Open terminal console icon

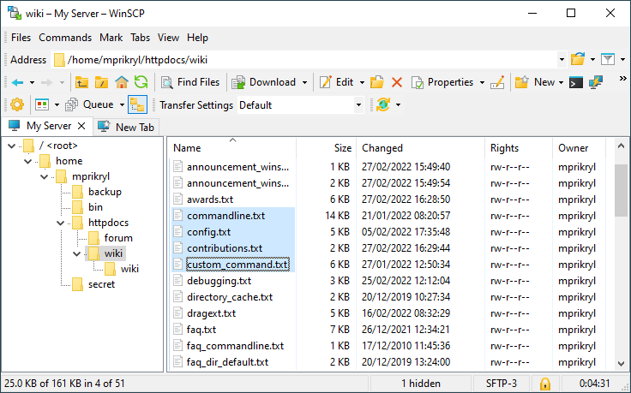[x=577, y=82]
